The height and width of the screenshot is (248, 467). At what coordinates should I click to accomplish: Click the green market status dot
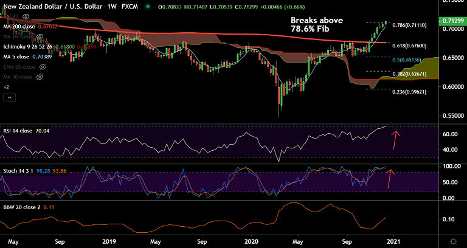[x=147, y=6]
